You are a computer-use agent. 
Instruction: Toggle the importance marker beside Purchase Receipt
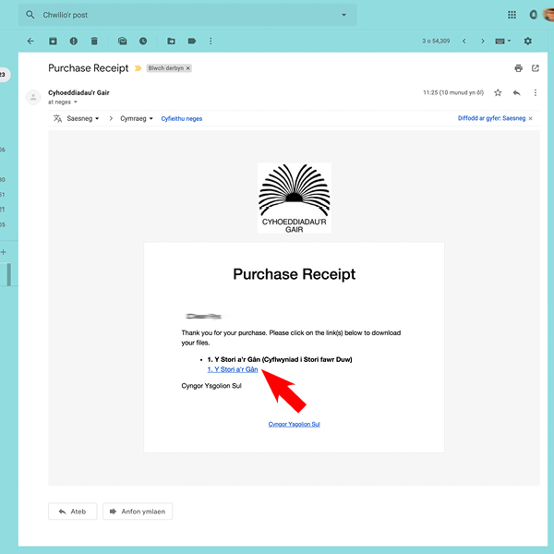coord(138,68)
